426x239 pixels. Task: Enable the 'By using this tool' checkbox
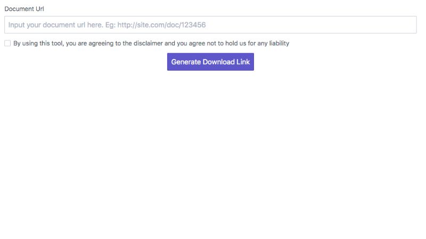7,43
